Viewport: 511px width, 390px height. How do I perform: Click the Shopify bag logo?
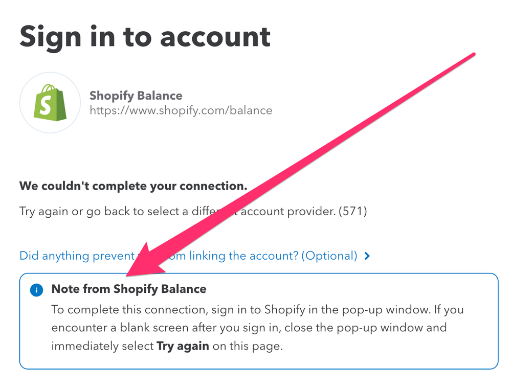[x=50, y=103]
